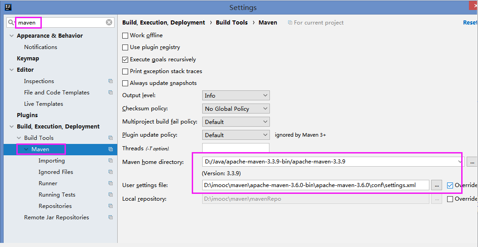Uncheck Override for User settings file
478x247 pixels.
click(x=450, y=185)
